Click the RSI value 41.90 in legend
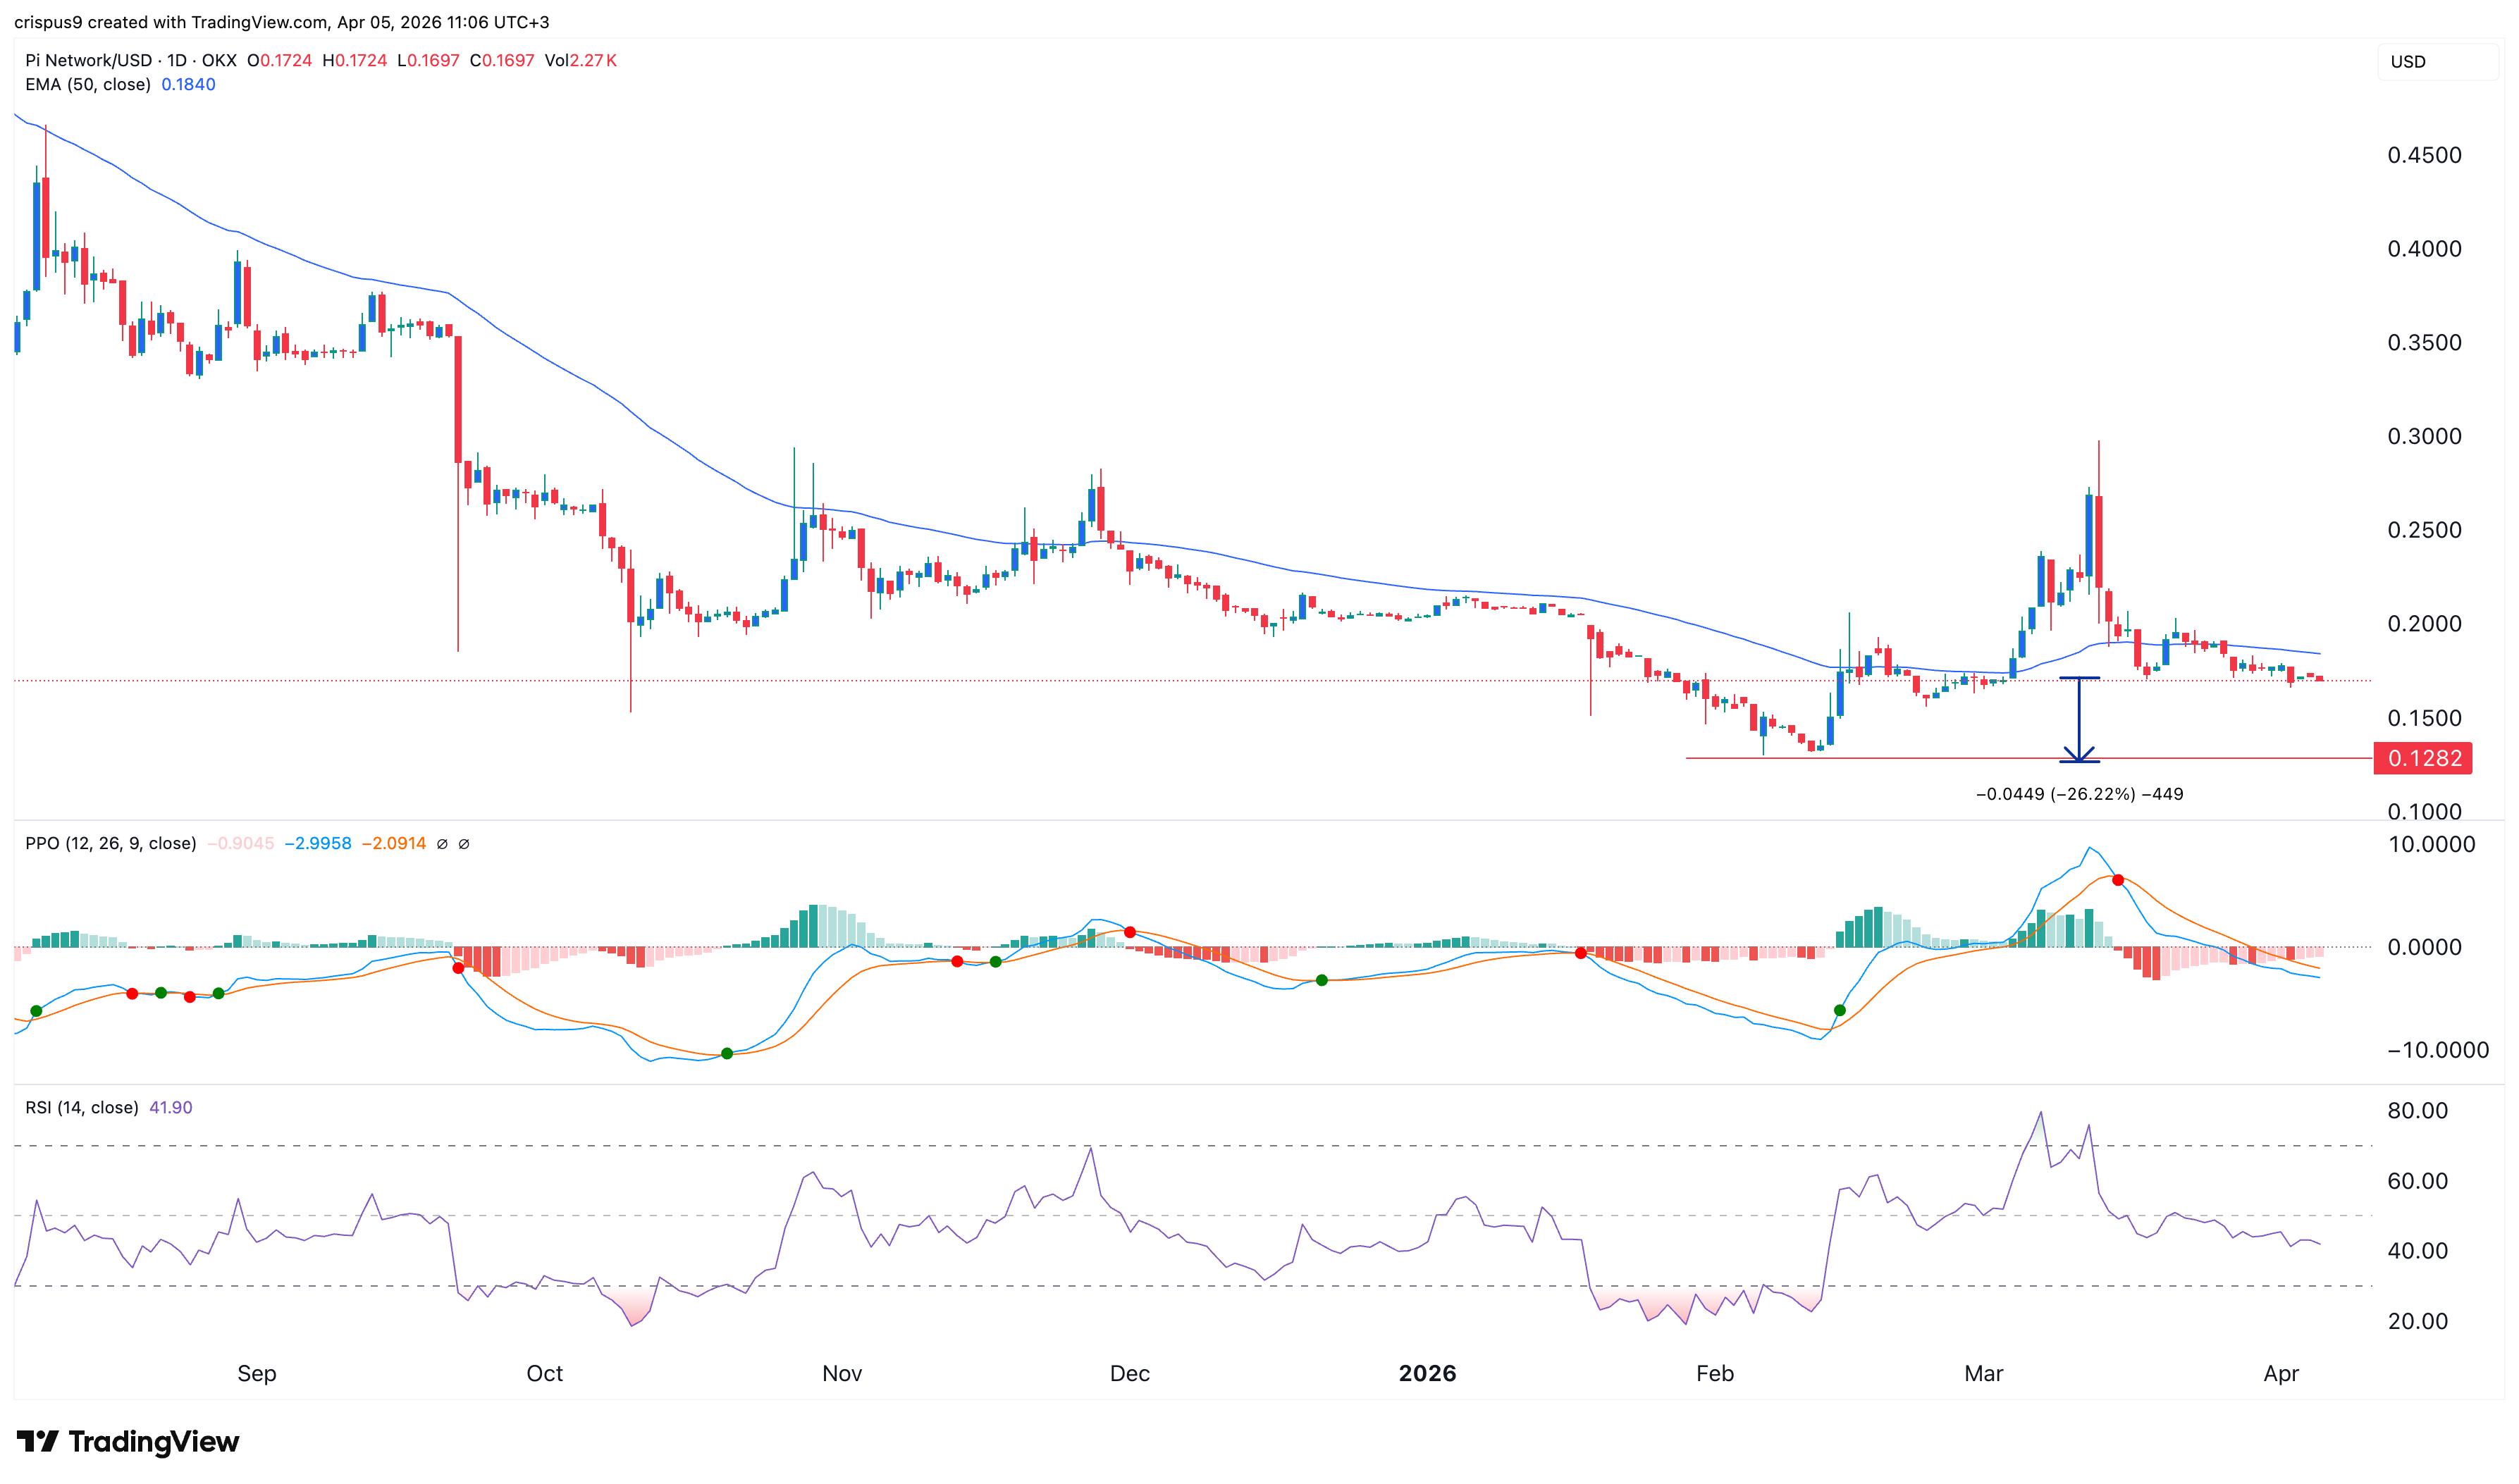This screenshot has height=1484, width=2519. (170, 1107)
